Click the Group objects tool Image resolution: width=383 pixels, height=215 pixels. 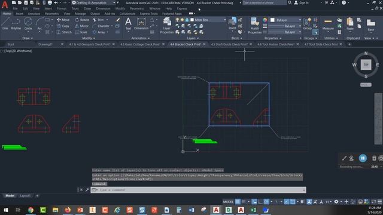click(x=307, y=24)
